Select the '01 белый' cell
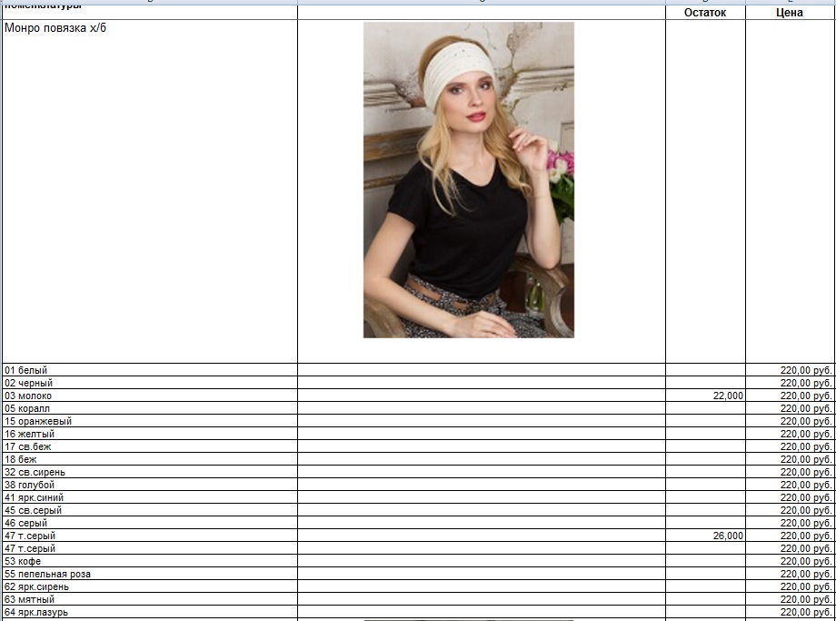 click(x=150, y=370)
